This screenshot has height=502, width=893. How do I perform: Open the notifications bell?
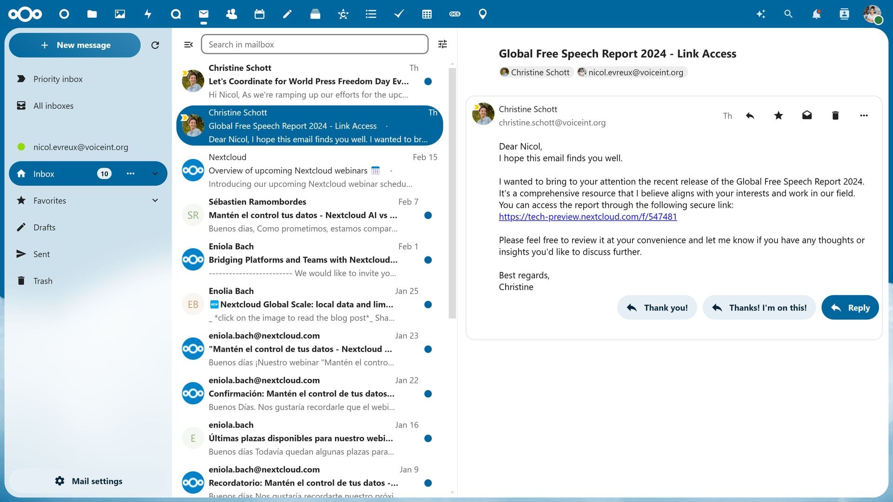click(x=816, y=14)
